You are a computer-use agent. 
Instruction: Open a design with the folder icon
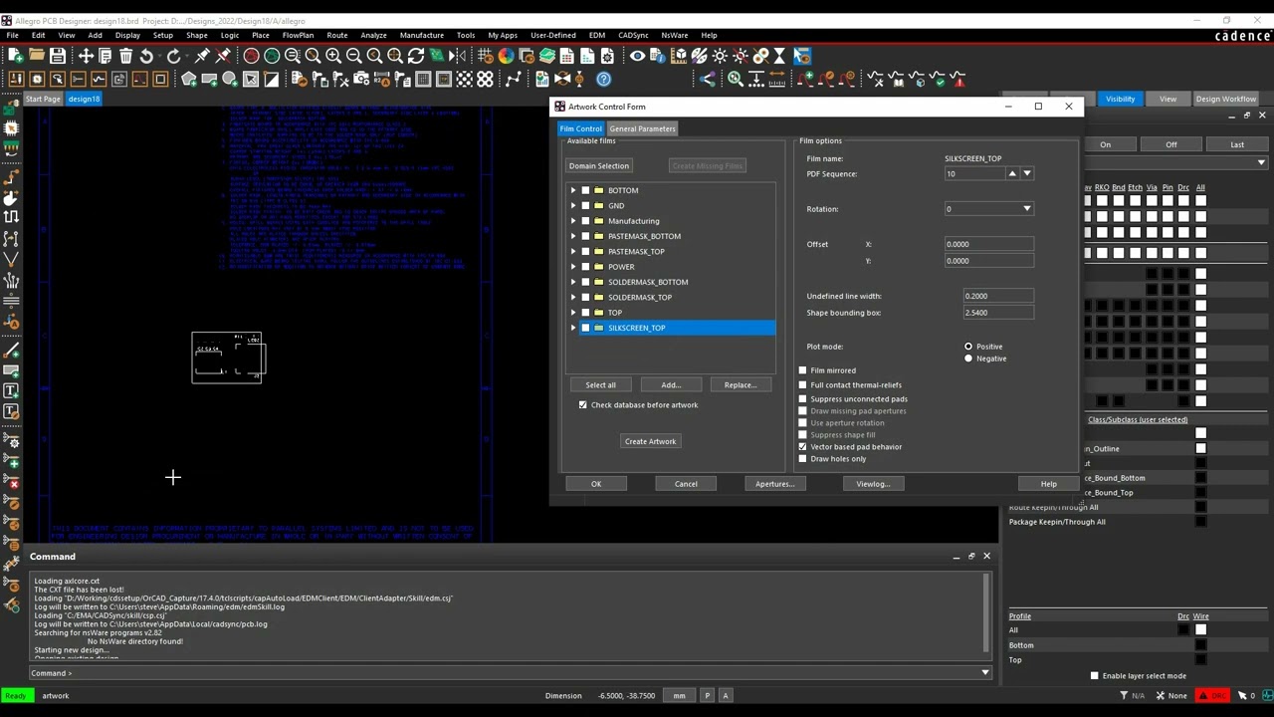click(x=37, y=56)
